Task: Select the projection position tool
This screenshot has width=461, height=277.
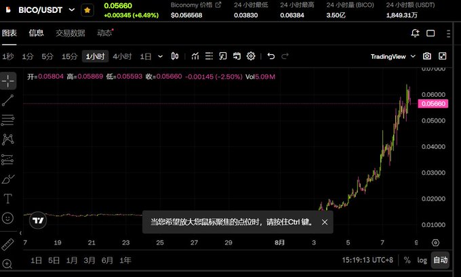Action: pyautogui.click(x=7, y=159)
